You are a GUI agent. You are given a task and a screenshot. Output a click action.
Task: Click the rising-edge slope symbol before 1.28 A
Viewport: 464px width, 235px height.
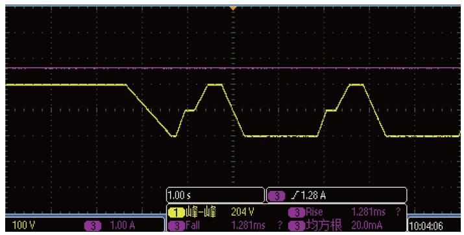coord(295,196)
